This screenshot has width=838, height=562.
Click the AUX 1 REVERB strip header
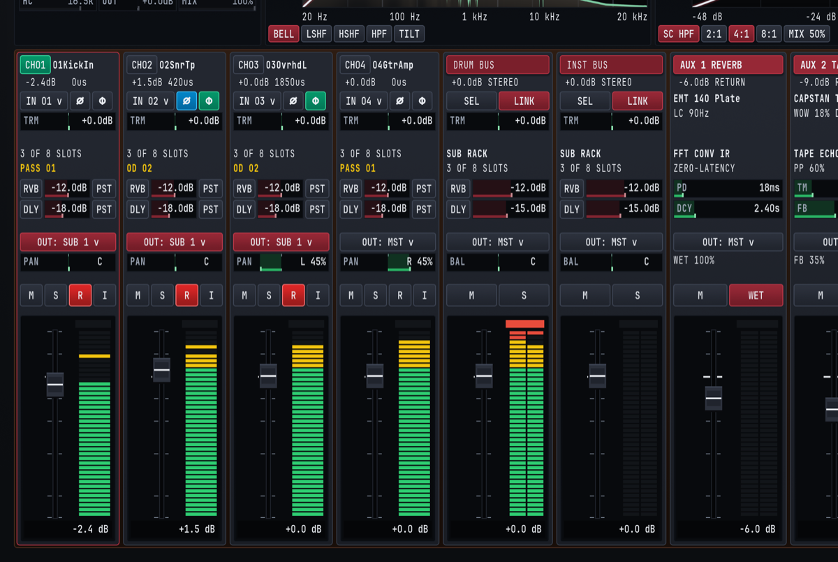(728, 65)
